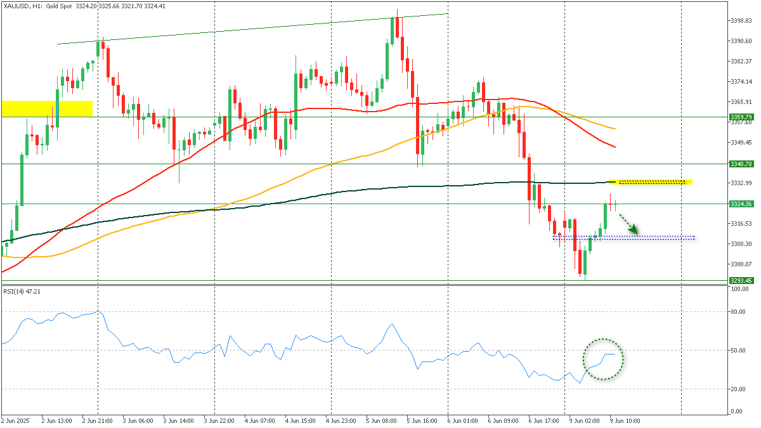
Task: Click the green 3359.79 level price tag
Action: point(741,117)
